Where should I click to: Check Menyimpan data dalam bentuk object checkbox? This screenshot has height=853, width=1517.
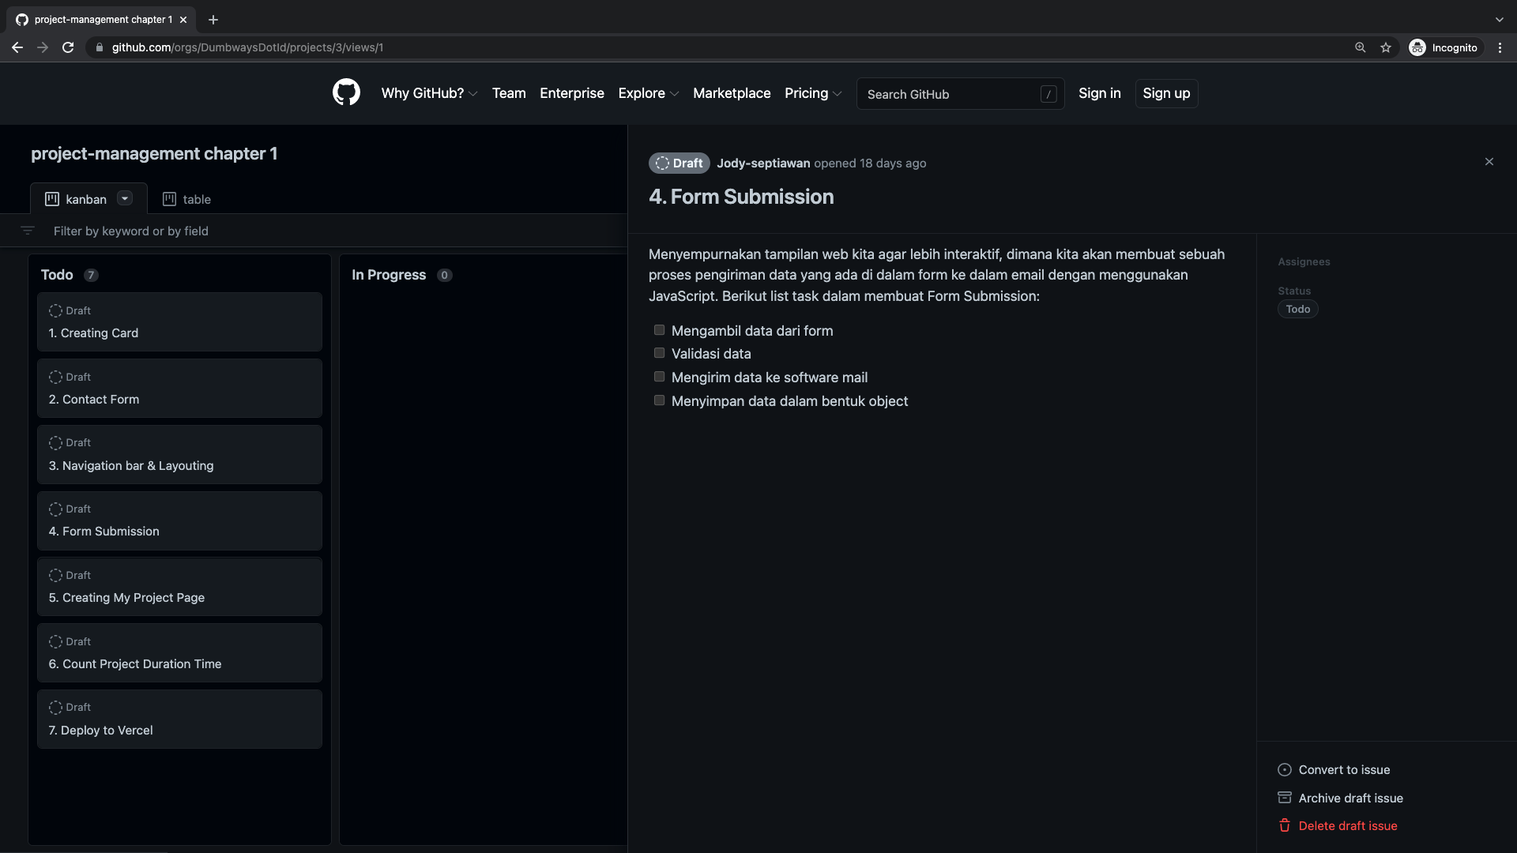point(659,400)
